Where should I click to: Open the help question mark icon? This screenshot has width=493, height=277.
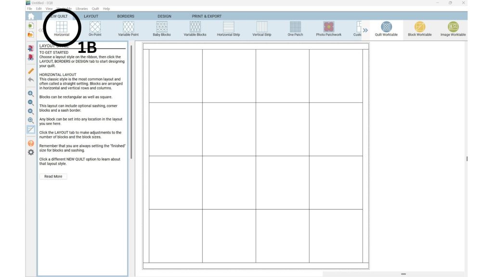coord(31,143)
